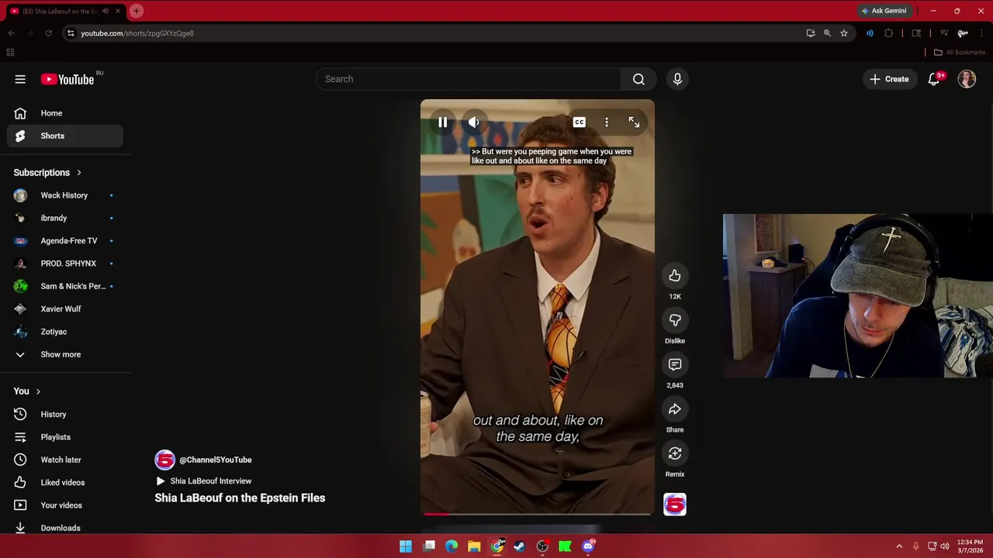
Task: Open Chrome extensions puzzle icon
Action: pos(889,33)
